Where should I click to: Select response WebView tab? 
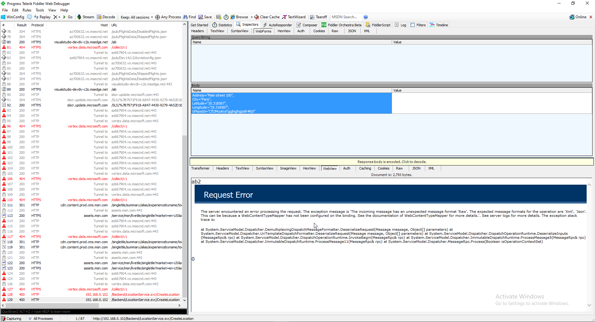click(330, 168)
